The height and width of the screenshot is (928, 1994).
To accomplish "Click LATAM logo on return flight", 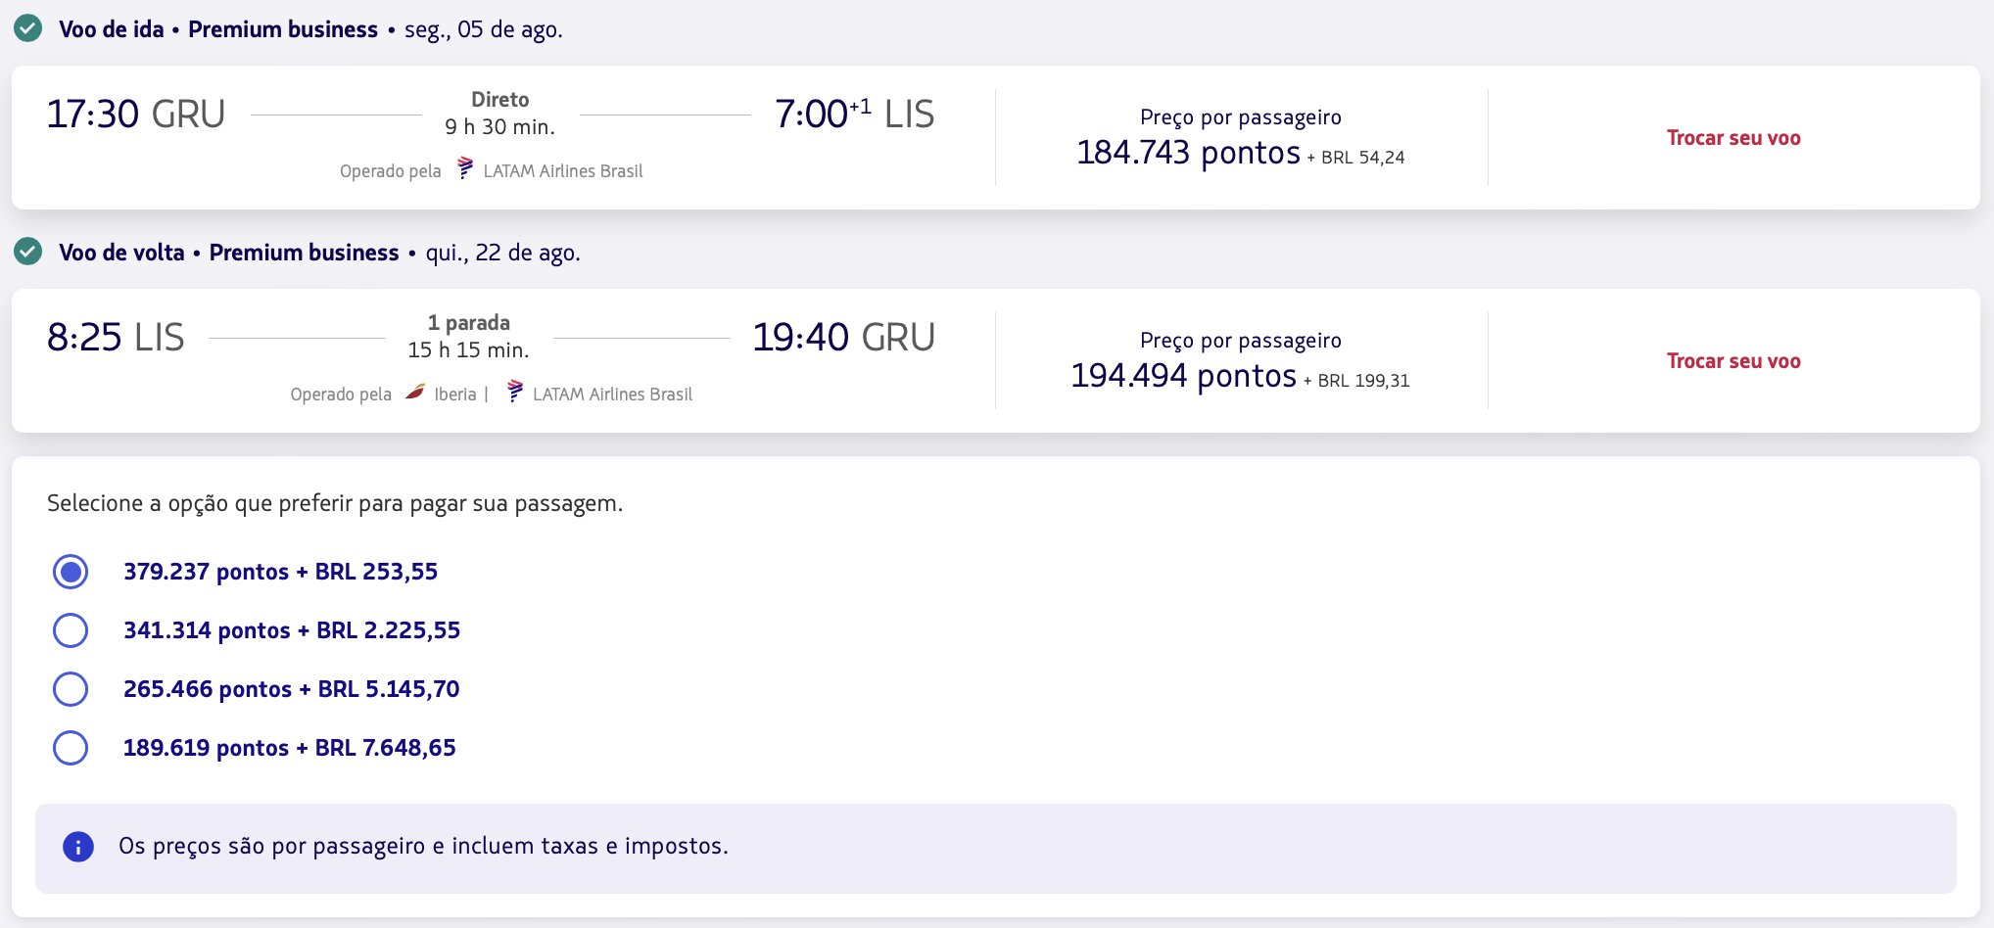I will point(515,393).
